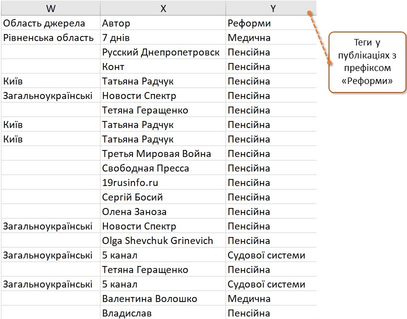
Task: Click the 'Область джерела' header cell
Action: coord(50,23)
